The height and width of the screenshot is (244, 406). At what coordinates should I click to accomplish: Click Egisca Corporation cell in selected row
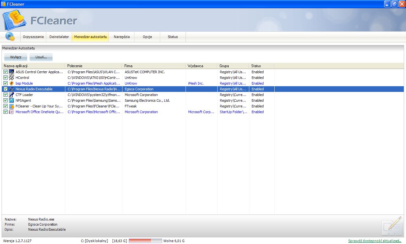coord(139,89)
